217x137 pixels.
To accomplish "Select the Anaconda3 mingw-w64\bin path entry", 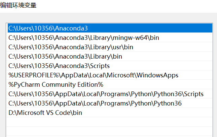I will [83, 38].
